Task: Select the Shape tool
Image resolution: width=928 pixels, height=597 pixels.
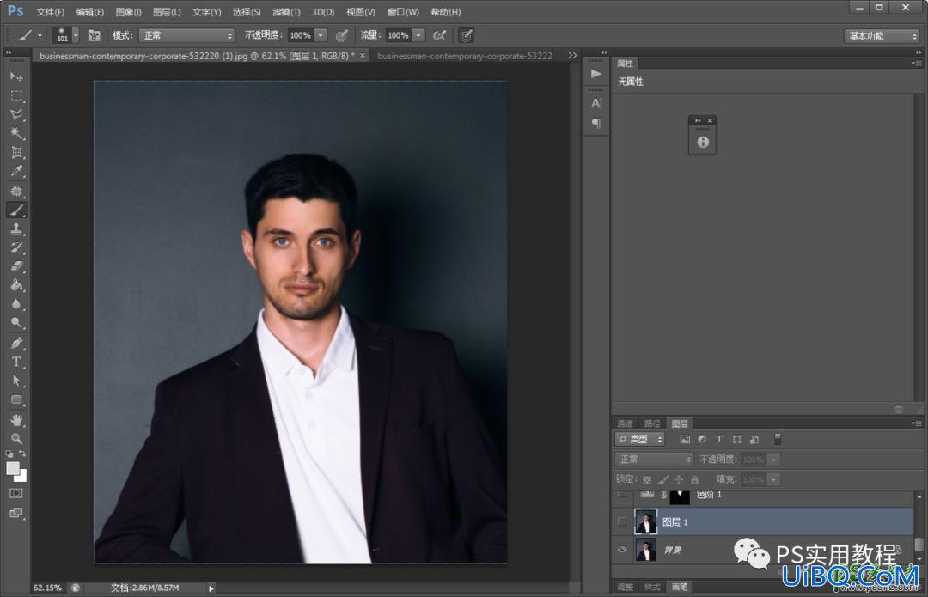Action: (x=16, y=399)
